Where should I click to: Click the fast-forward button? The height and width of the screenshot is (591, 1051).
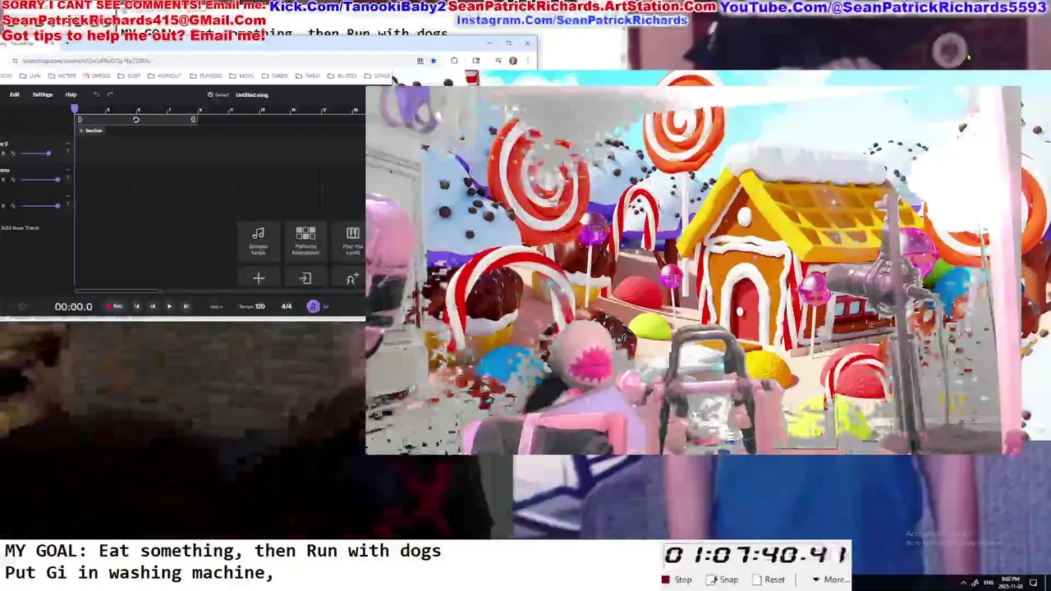pos(186,306)
